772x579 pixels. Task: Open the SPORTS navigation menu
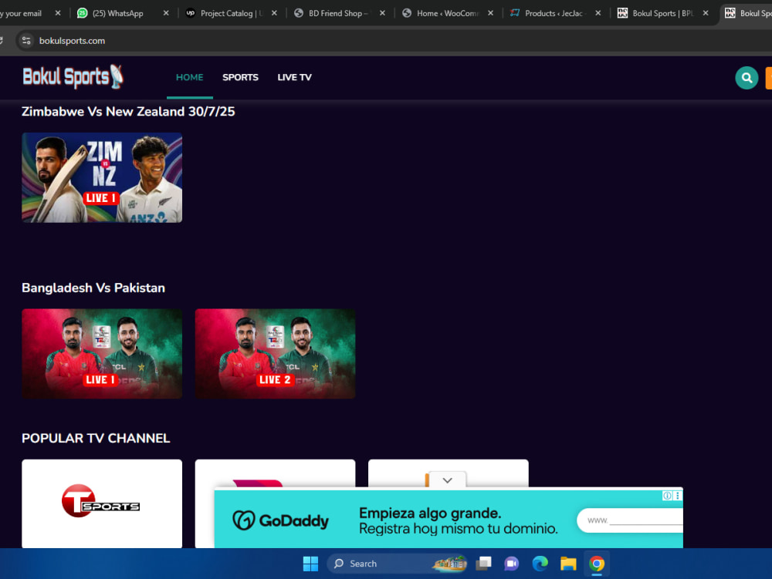[x=240, y=78]
